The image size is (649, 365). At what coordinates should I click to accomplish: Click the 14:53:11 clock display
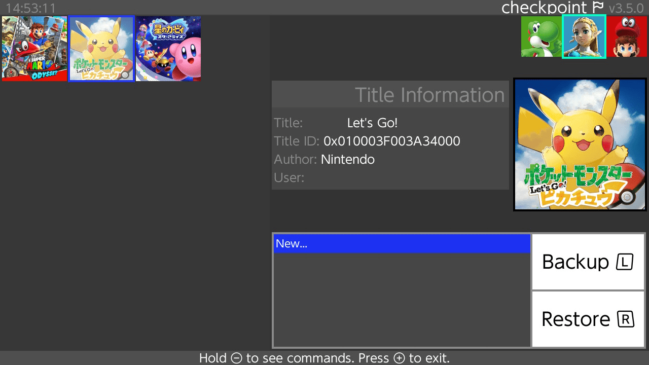coord(31,8)
